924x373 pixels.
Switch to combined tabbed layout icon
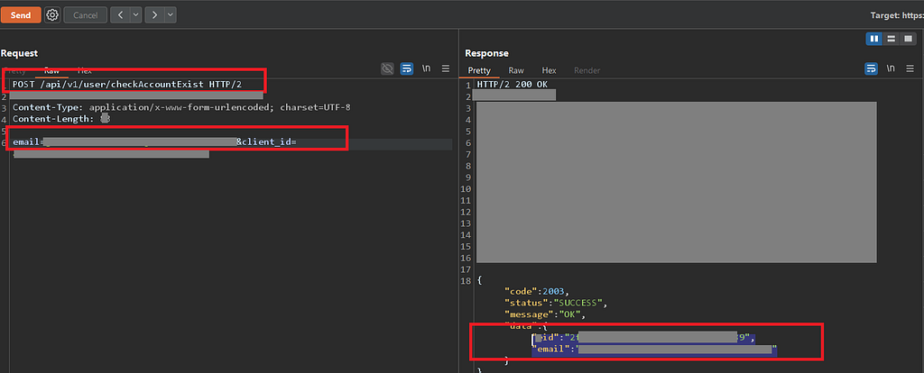[x=908, y=39]
